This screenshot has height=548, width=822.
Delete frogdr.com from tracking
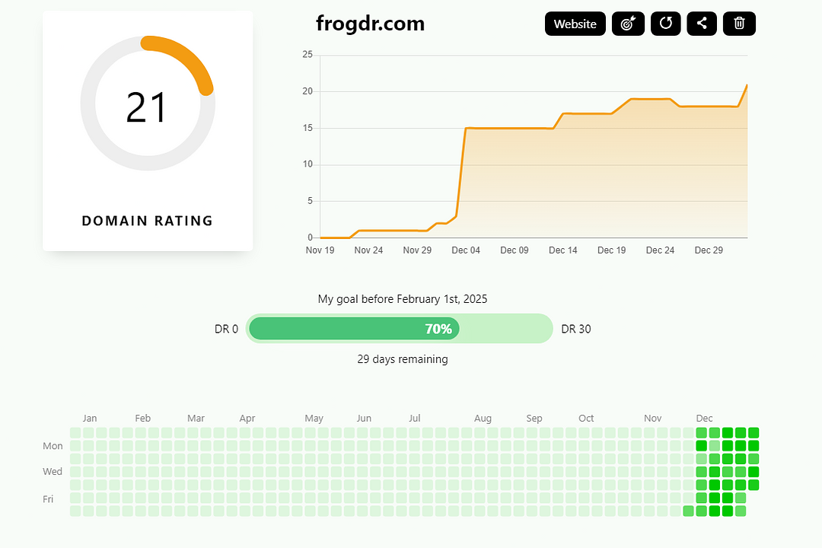pos(739,24)
